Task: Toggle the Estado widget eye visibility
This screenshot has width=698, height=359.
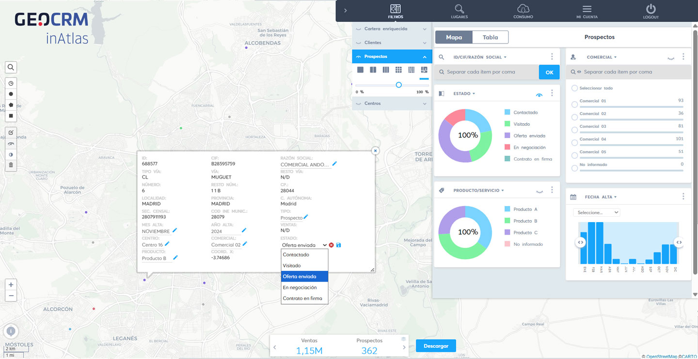Action: (x=539, y=95)
